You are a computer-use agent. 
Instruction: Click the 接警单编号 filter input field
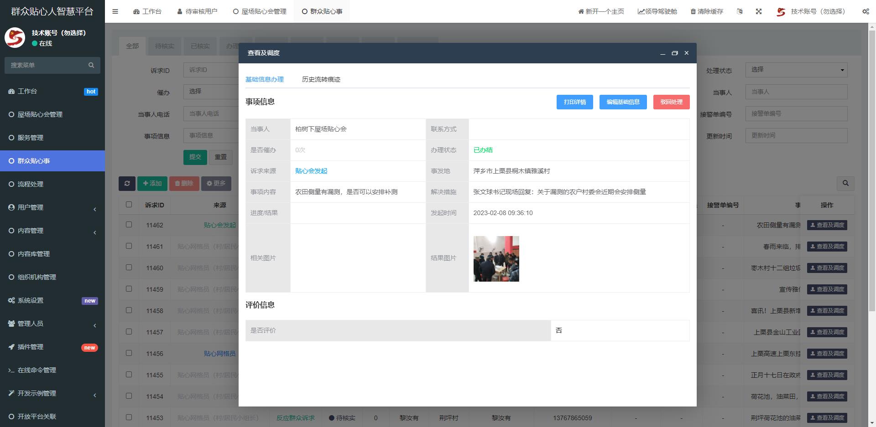(796, 113)
